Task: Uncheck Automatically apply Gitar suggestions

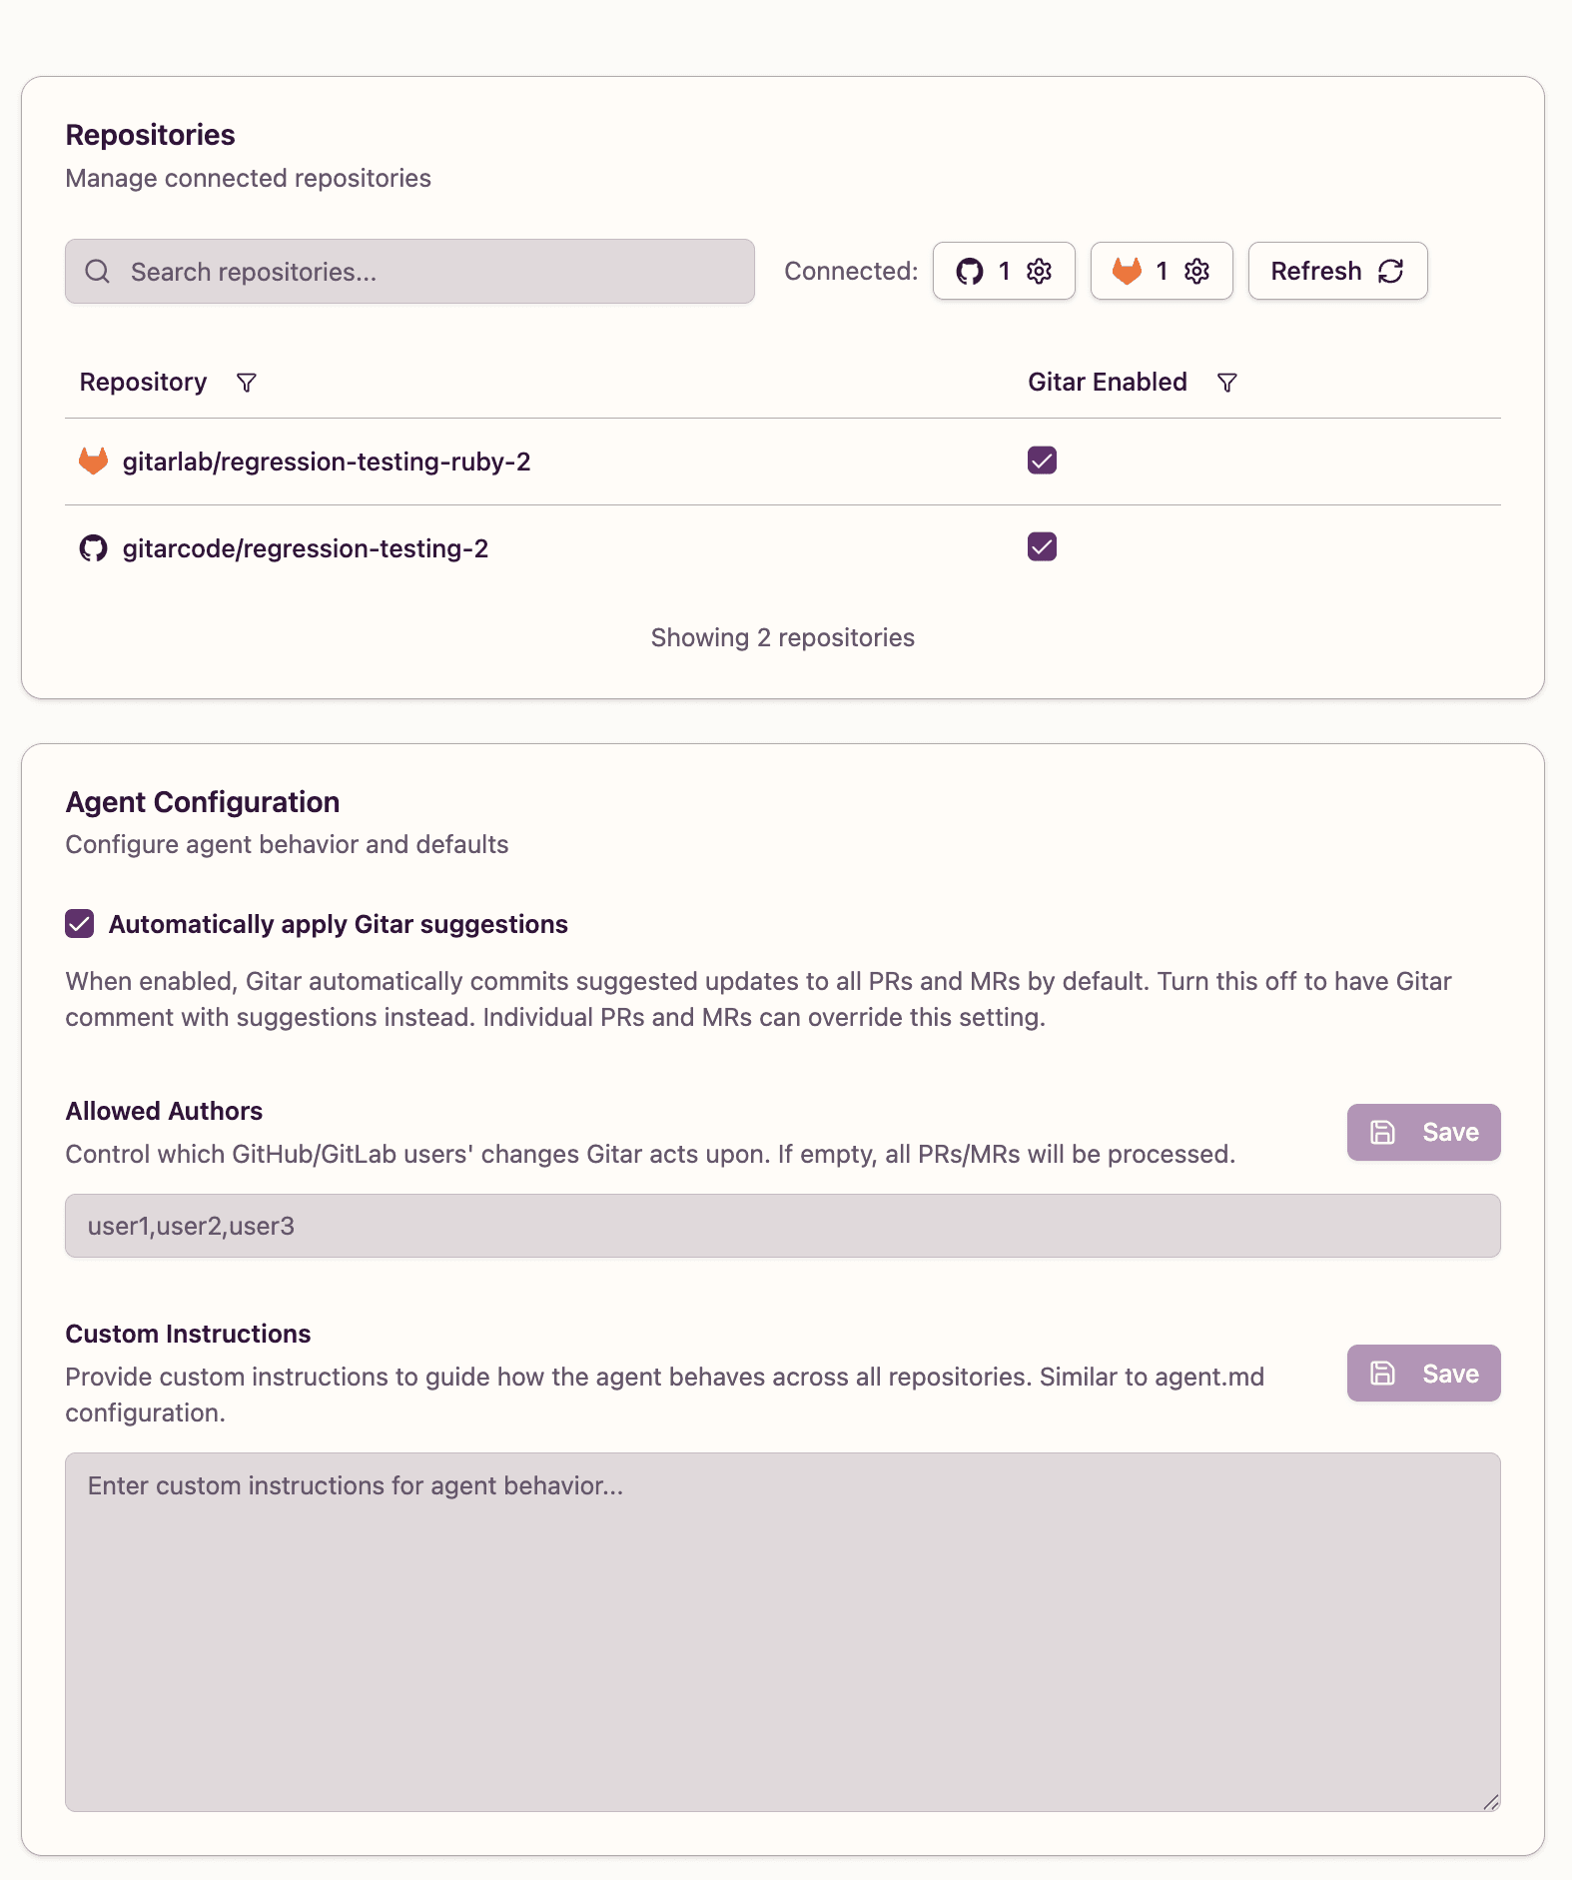Action: tap(79, 923)
